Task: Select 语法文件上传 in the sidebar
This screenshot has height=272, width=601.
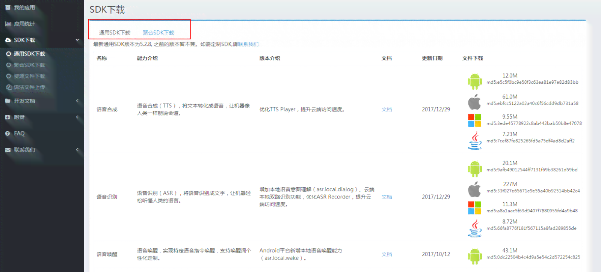Action: (x=29, y=87)
